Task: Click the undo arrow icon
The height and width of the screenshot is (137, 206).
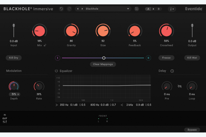Action: (61, 9)
